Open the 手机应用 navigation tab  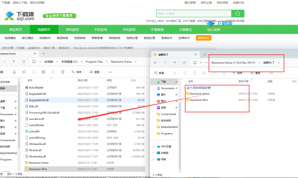point(101,30)
